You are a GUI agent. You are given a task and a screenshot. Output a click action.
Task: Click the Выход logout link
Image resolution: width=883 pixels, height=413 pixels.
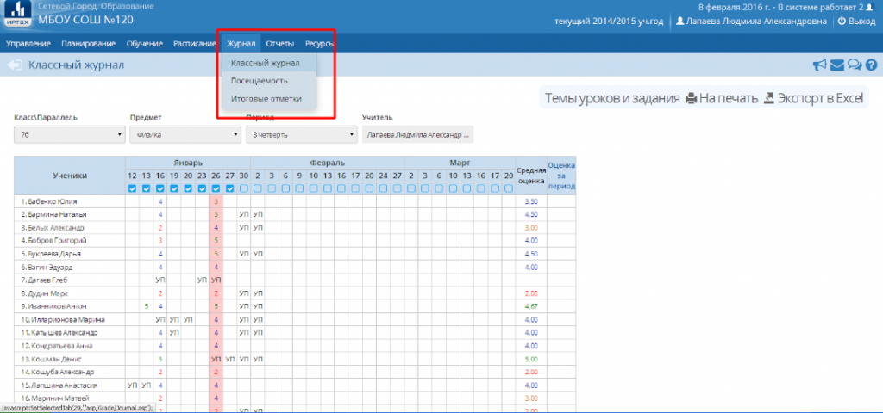click(x=856, y=22)
